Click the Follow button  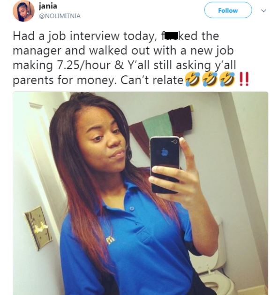(228, 10)
